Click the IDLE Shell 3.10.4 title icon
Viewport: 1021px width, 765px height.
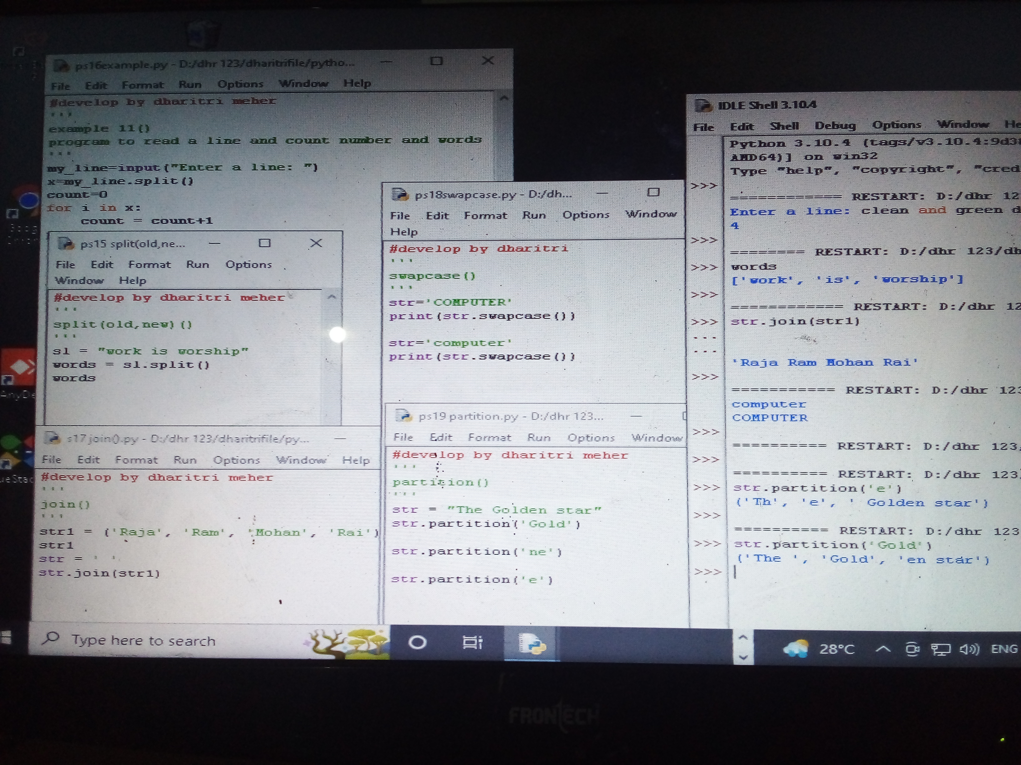703,106
